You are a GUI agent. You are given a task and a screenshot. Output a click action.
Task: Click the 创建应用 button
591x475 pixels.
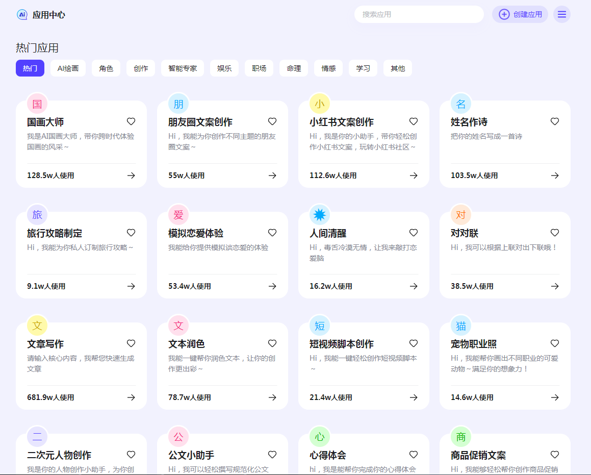point(520,14)
